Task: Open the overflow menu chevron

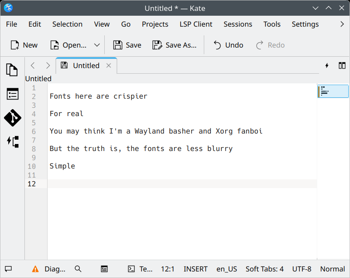Action: (342, 24)
